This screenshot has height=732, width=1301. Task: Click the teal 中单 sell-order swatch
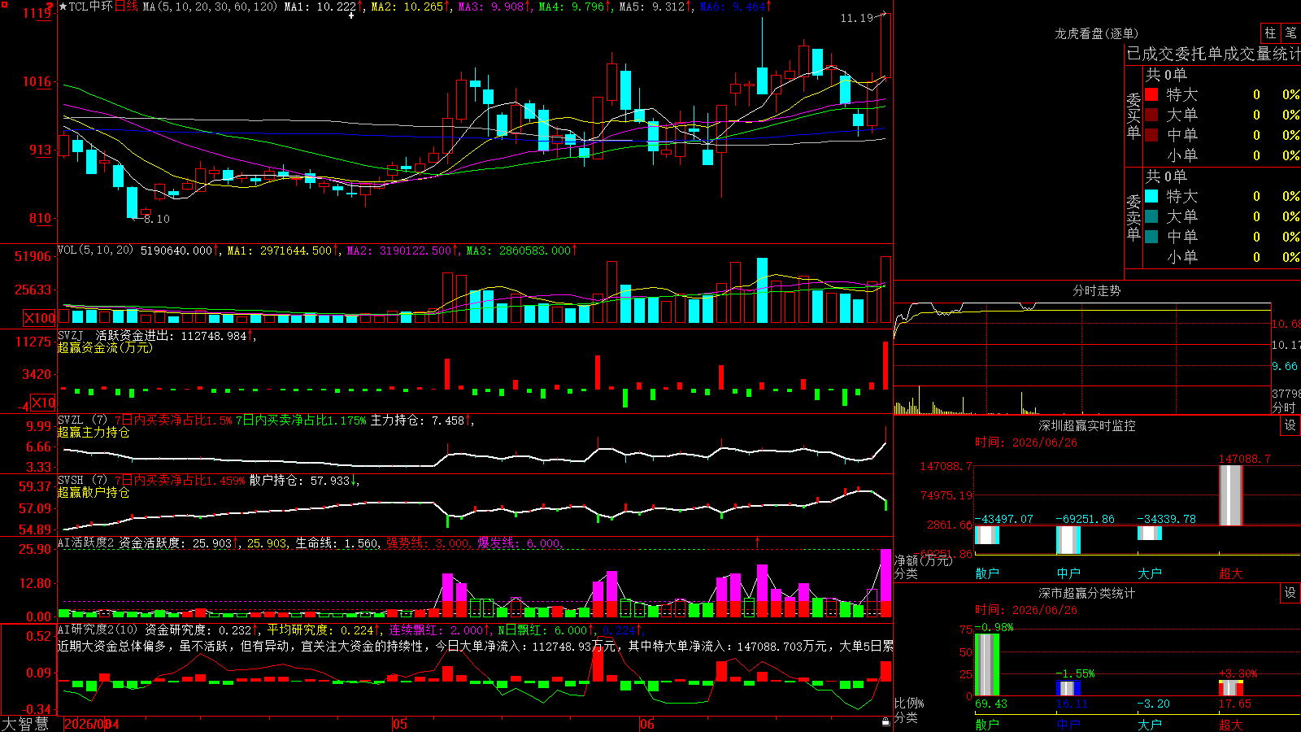point(1151,237)
